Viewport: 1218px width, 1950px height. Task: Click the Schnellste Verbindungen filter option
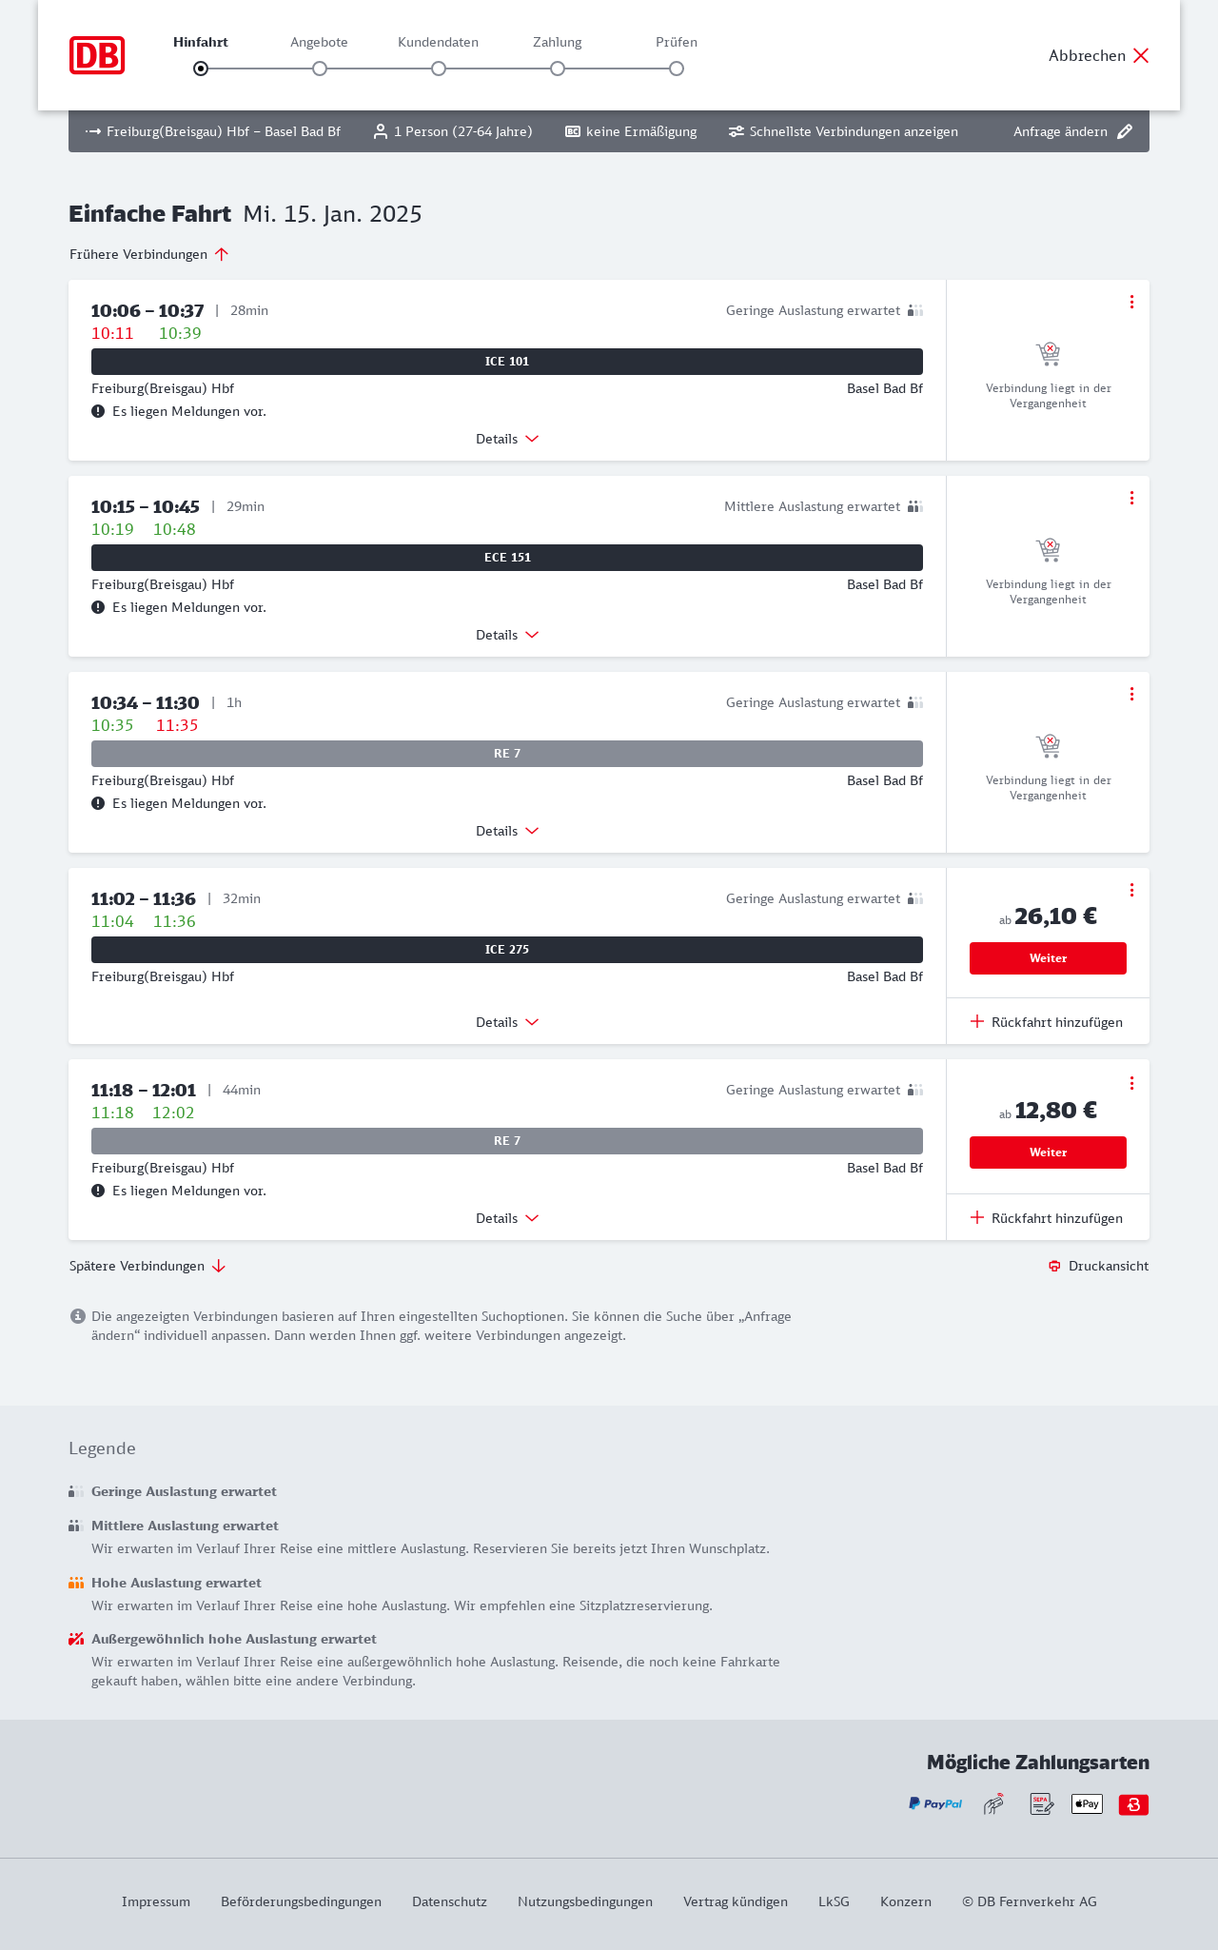(843, 131)
